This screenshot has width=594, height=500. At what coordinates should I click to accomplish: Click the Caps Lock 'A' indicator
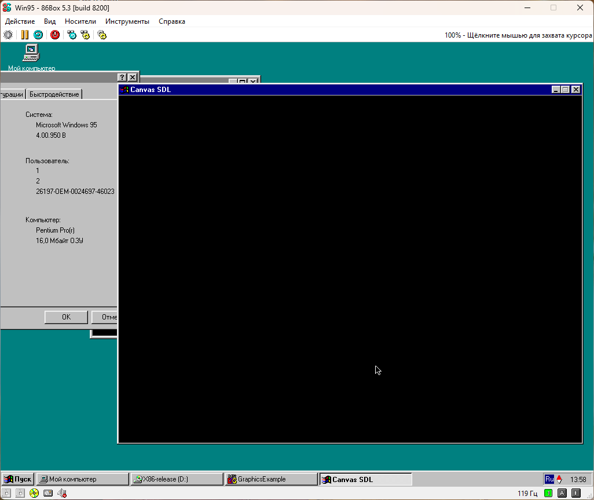coord(562,493)
